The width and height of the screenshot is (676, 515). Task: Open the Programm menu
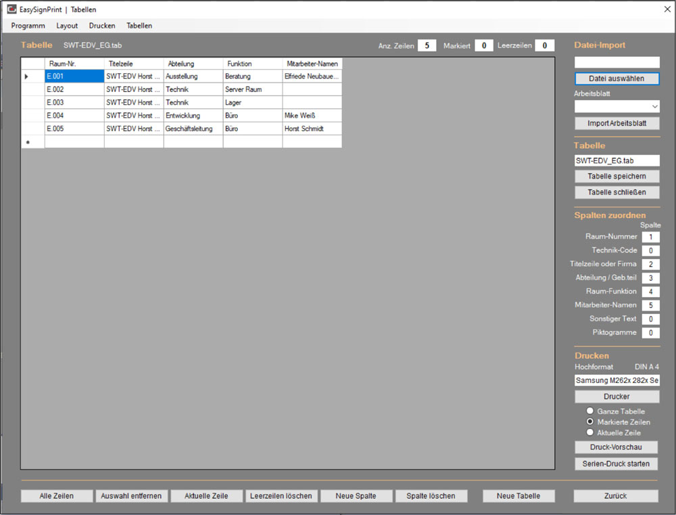[x=28, y=26]
